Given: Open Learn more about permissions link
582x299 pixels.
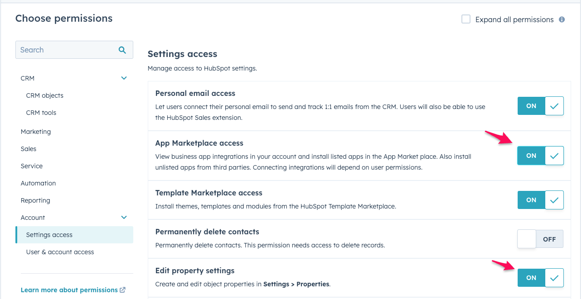Looking at the screenshot, I should coord(69,290).
